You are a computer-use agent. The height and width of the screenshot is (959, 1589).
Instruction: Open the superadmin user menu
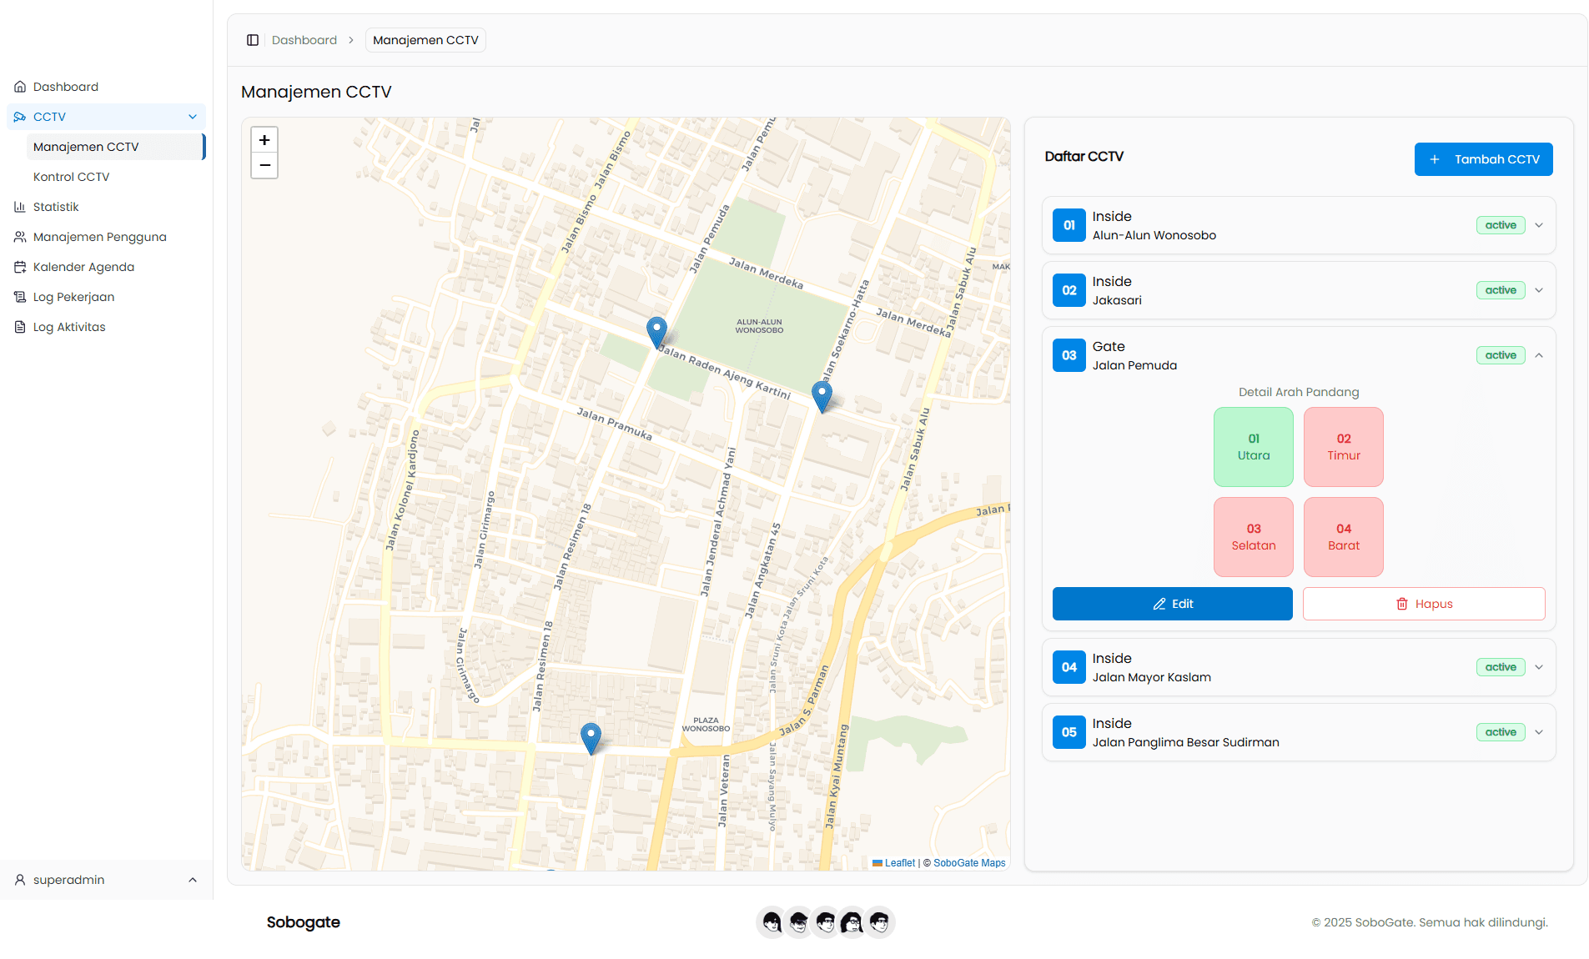(106, 880)
